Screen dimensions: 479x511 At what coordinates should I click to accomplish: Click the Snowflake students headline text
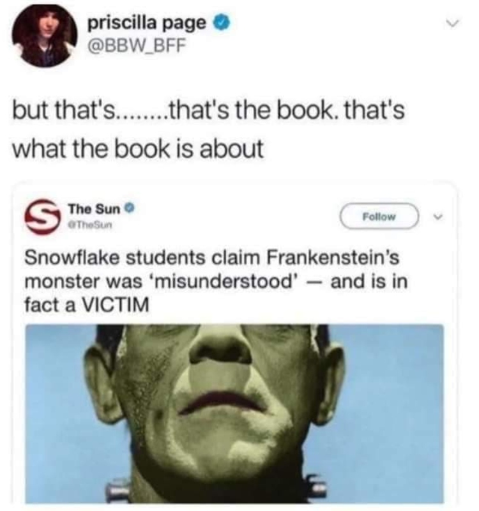[x=217, y=281]
